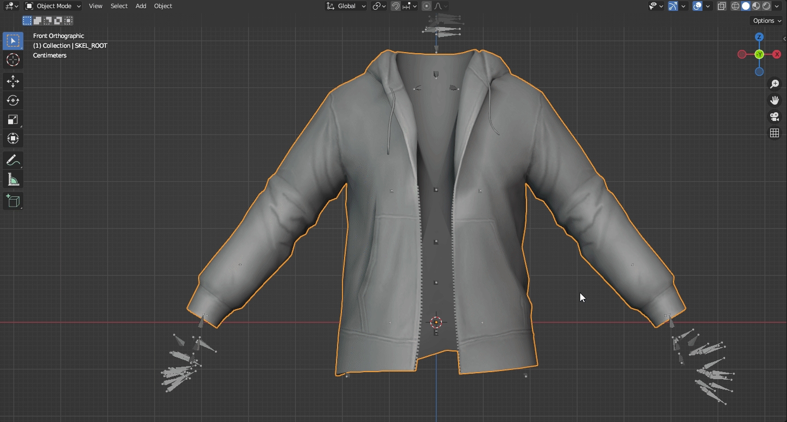The height and width of the screenshot is (422, 787).
Task: Open Global transform orientation dropdown
Action: pyautogui.click(x=346, y=6)
